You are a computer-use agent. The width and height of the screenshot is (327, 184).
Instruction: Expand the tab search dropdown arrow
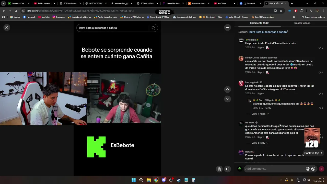pyautogui.click(x=3, y=4)
